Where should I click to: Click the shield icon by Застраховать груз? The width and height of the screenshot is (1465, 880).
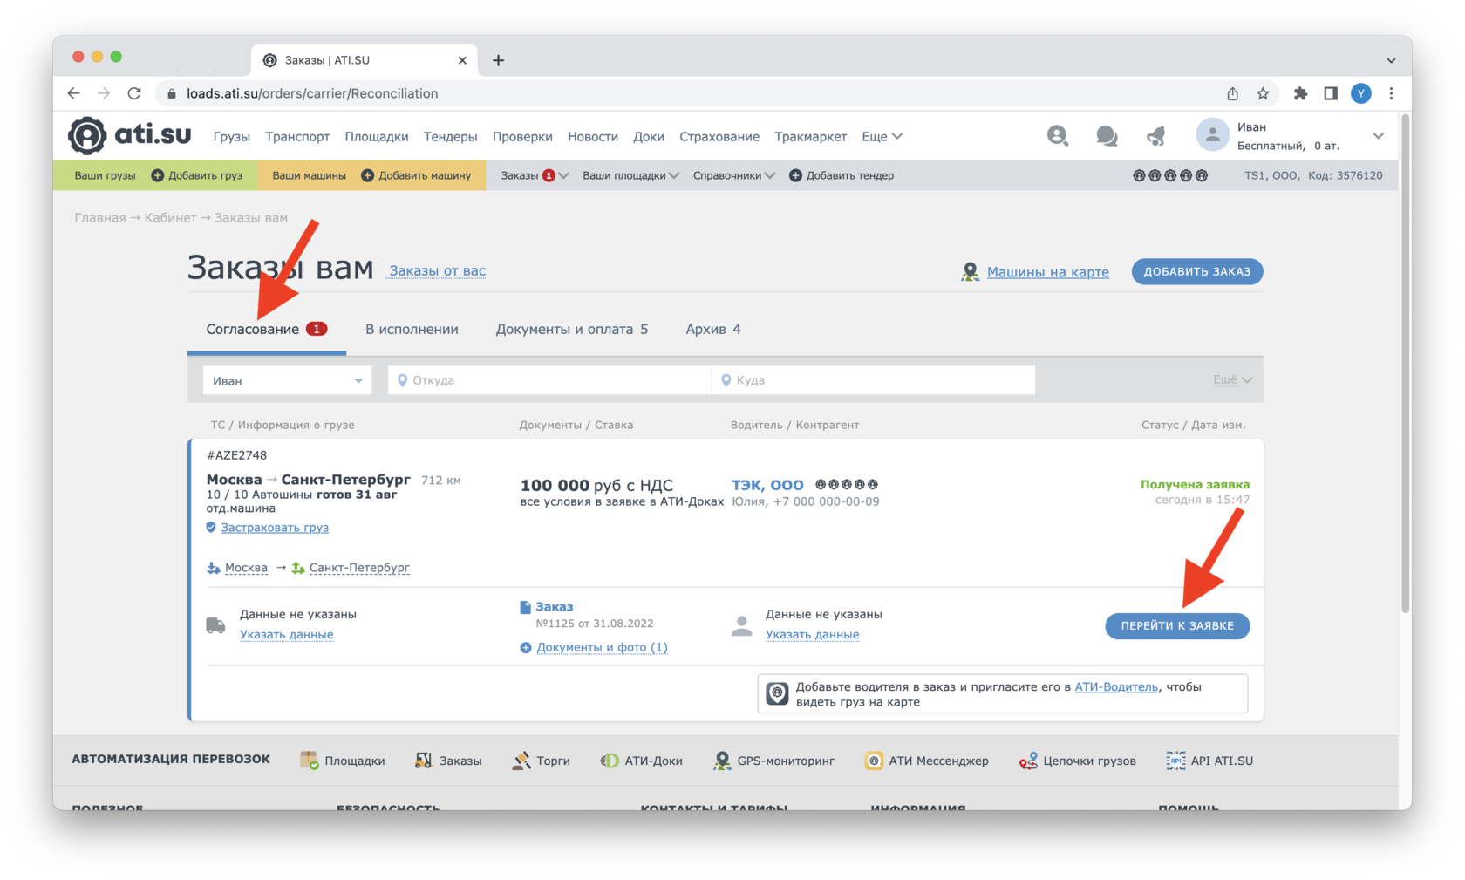point(211,528)
